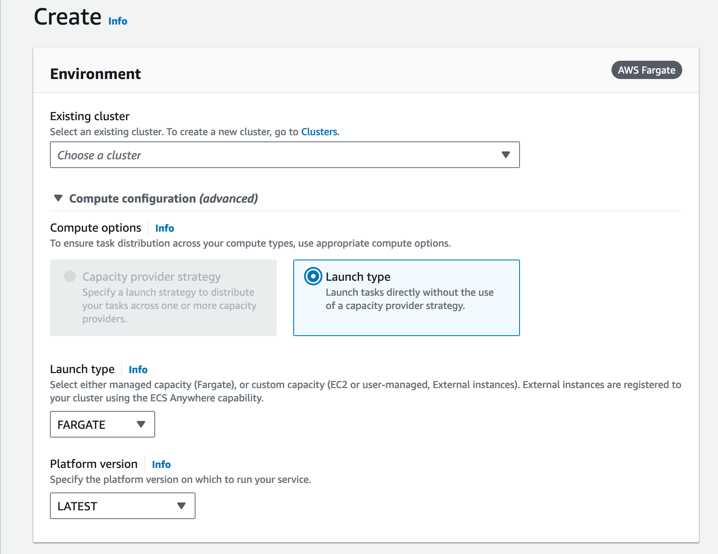The image size is (718, 554).
Task: Click the AWS Fargate badge
Action: pyautogui.click(x=646, y=70)
